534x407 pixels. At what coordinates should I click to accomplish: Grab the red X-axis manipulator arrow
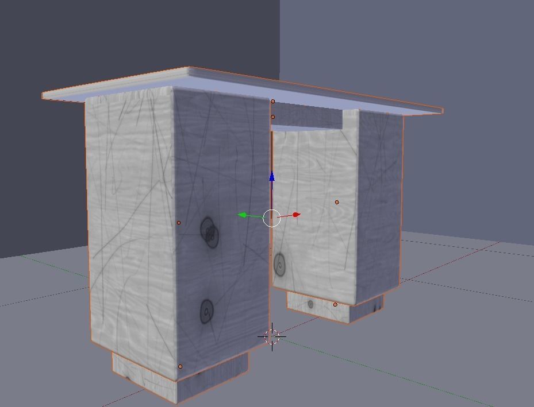click(297, 215)
